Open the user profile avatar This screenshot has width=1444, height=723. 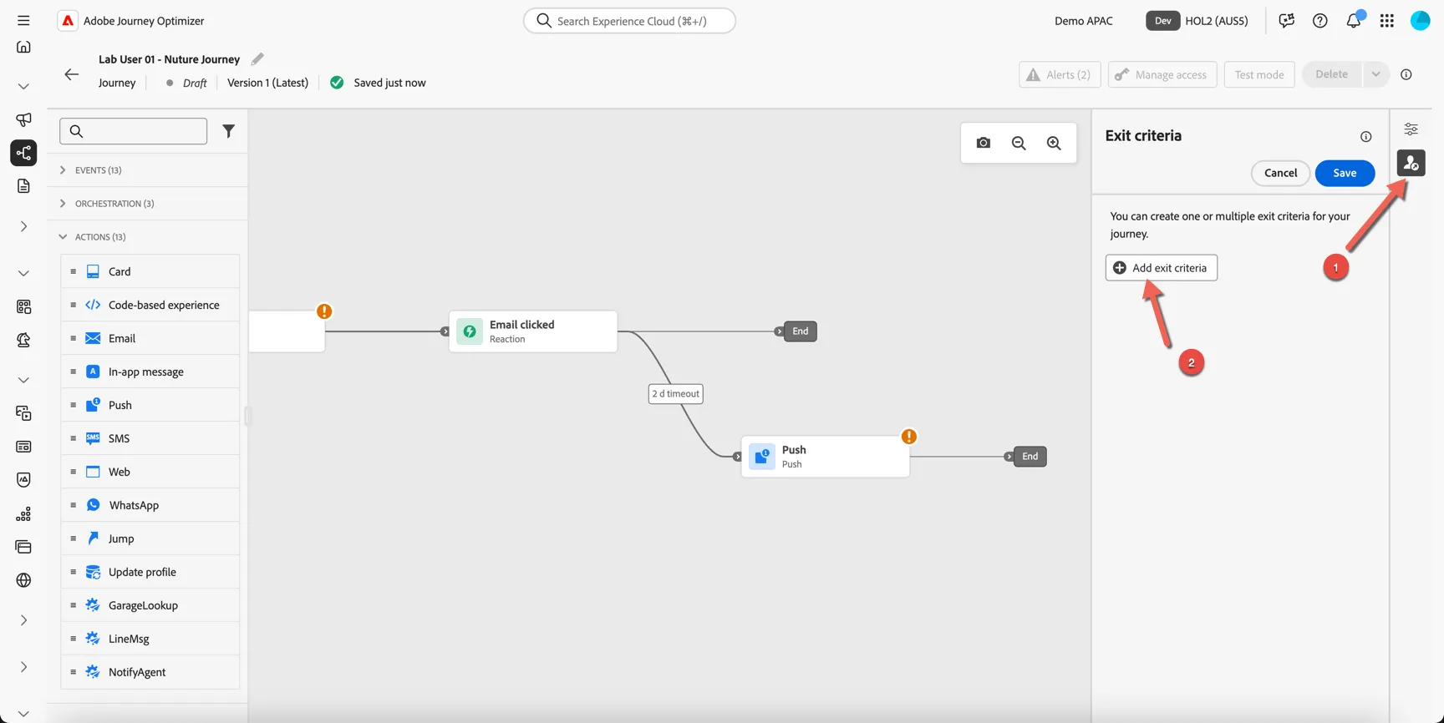pyautogui.click(x=1420, y=21)
